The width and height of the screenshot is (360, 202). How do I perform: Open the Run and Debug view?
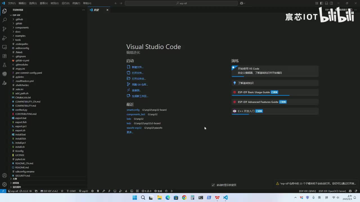point(4,38)
